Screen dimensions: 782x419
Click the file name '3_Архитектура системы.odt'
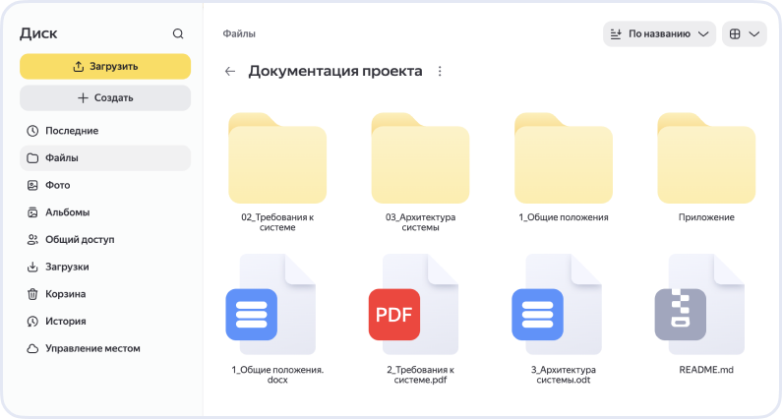pos(564,375)
